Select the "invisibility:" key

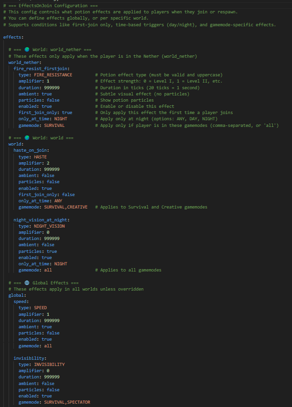click(30, 358)
